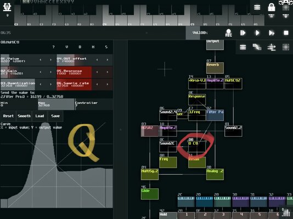Open the module view hamburger menu
Image resolution: width=293 pixels, height=219 pixels.
click(243, 47)
